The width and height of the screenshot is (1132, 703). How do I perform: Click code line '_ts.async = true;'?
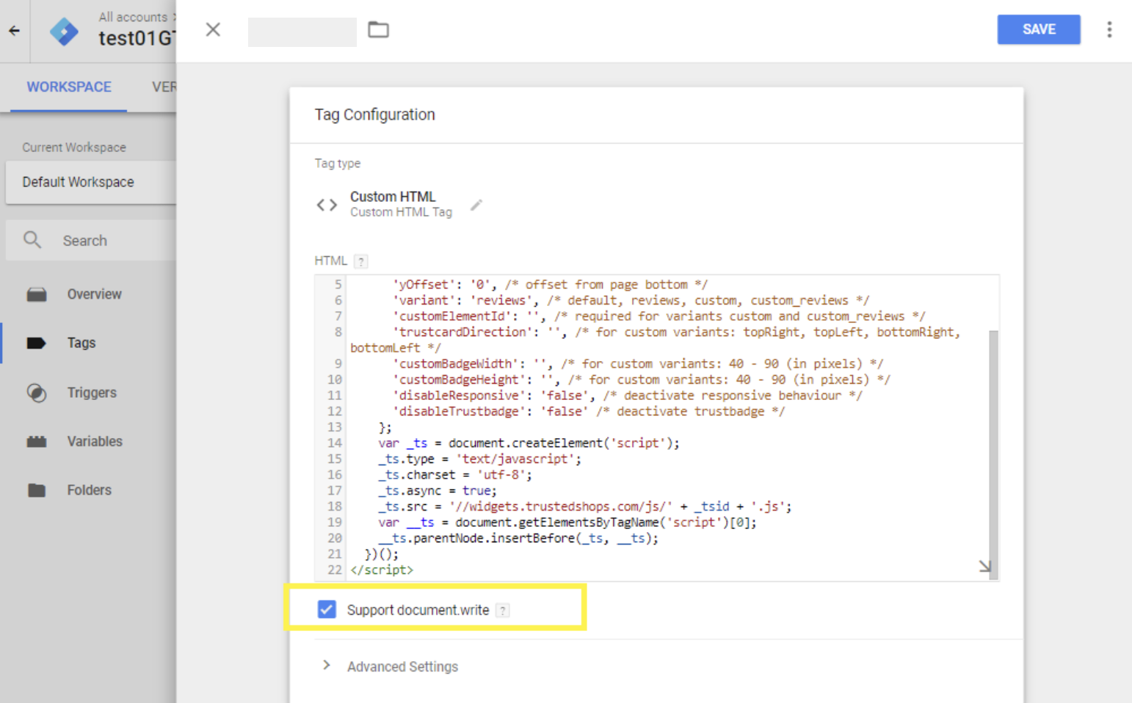point(438,490)
